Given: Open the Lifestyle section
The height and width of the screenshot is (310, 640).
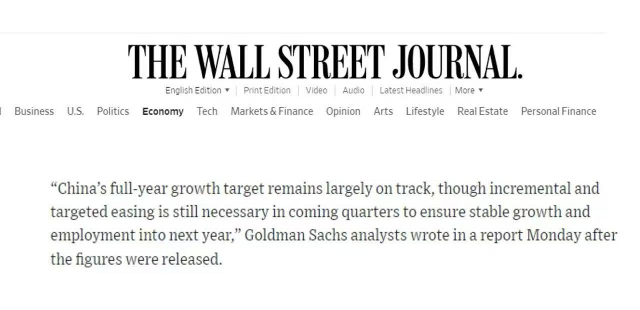Looking at the screenshot, I should click(425, 111).
